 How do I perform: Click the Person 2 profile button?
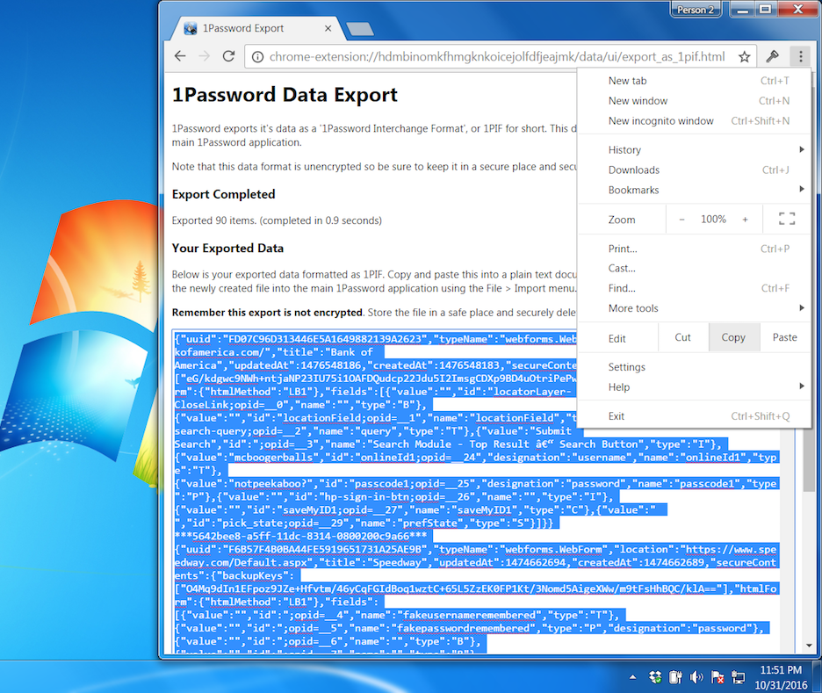(696, 10)
